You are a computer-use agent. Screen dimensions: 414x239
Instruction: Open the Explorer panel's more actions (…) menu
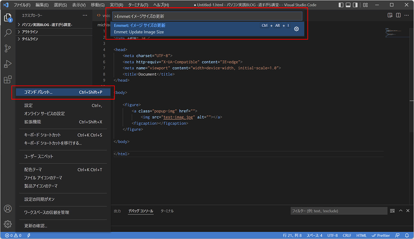point(85,16)
